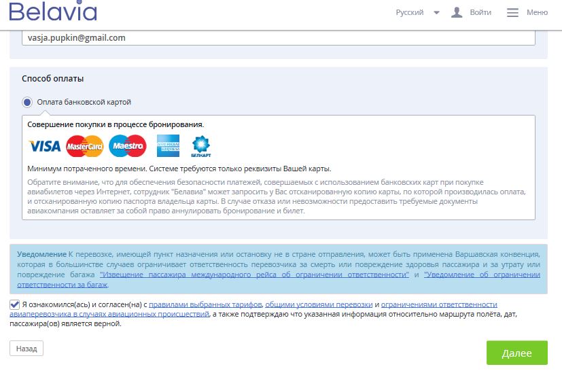Click Войти to log in
562x371 pixels.
[x=480, y=12]
